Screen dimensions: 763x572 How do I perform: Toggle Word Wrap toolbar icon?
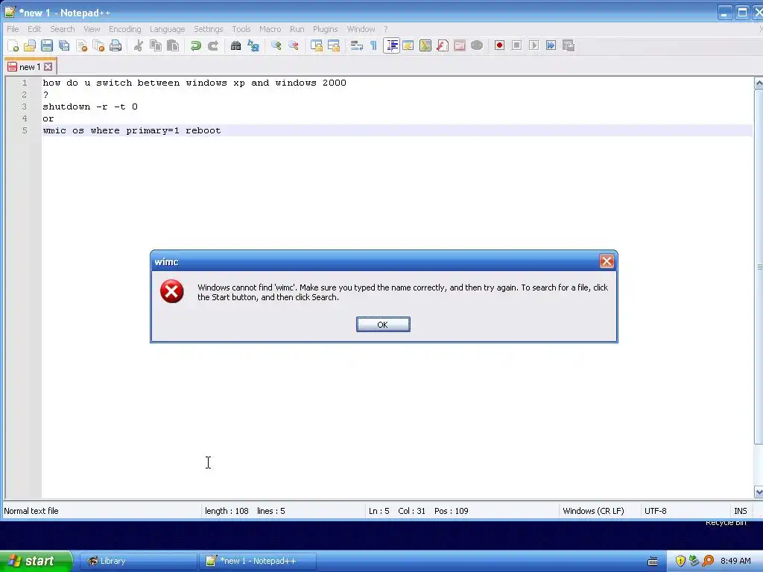(357, 45)
